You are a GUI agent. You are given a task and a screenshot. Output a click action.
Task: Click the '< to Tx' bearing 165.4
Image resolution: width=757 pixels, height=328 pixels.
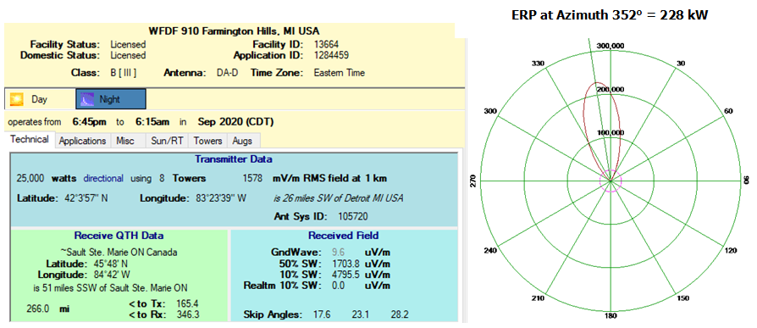[x=188, y=303]
